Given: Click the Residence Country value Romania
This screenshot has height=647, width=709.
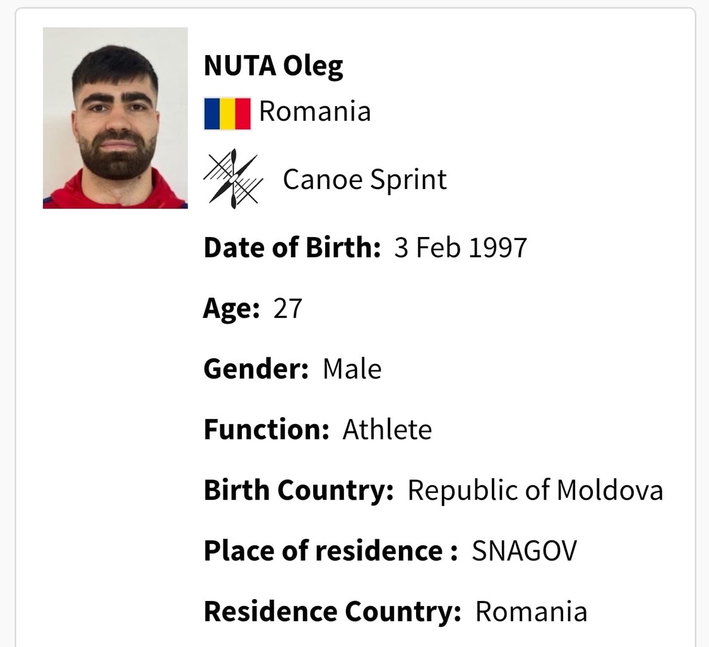Looking at the screenshot, I should 532,612.
